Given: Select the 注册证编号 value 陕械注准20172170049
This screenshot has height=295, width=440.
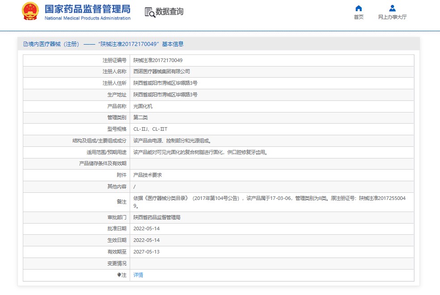Looking at the screenshot, I should (158, 60).
